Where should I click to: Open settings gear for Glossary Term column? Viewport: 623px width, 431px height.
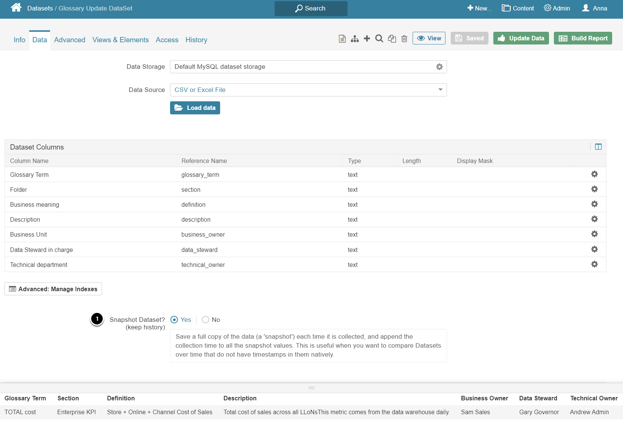tap(594, 174)
